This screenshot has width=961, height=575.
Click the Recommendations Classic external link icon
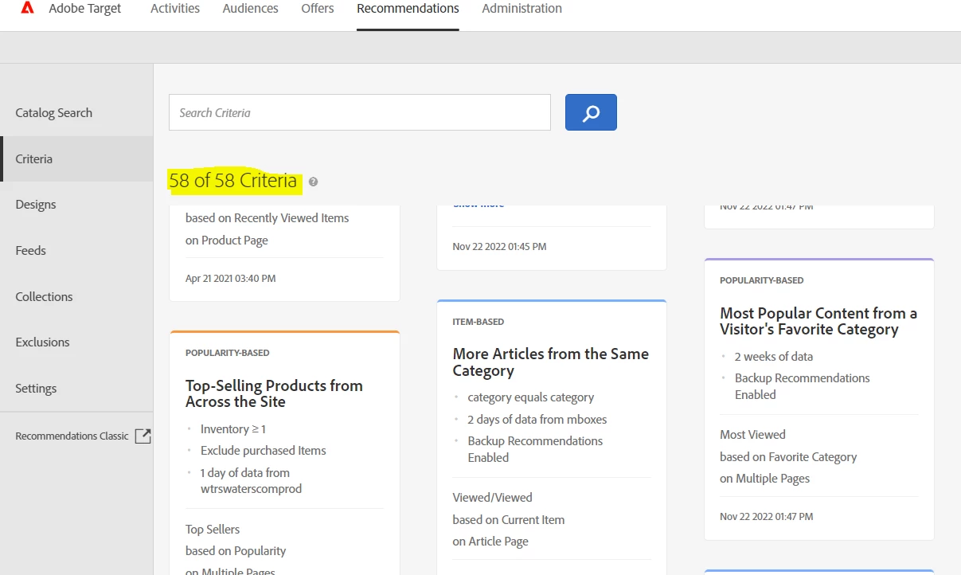point(143,436)
